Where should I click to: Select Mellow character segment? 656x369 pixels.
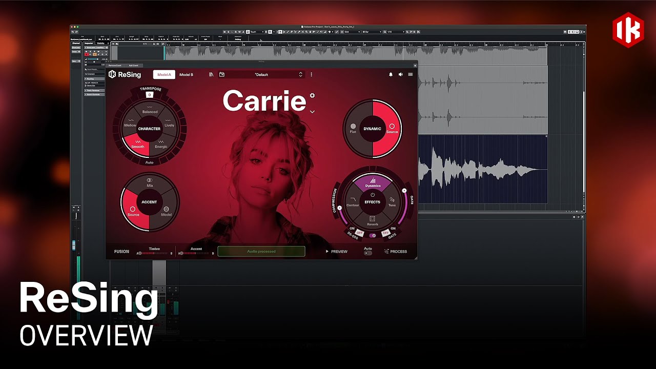click(x=130, y=124)
